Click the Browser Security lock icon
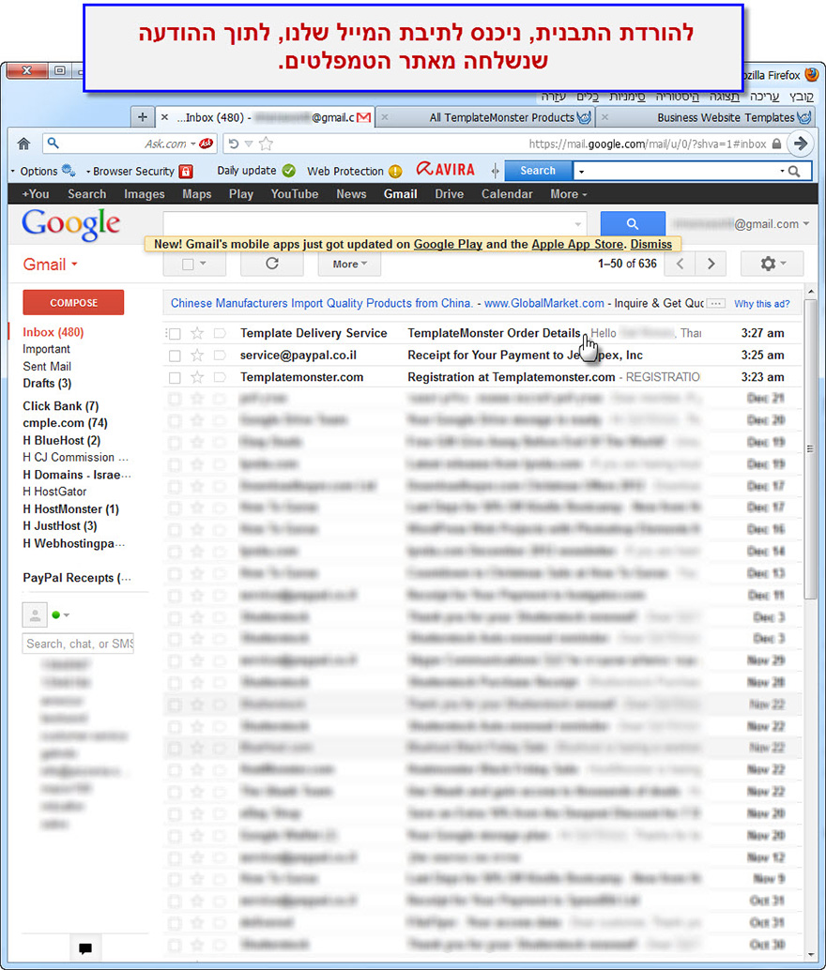This screenshot has width=826, height=970. 186,171
